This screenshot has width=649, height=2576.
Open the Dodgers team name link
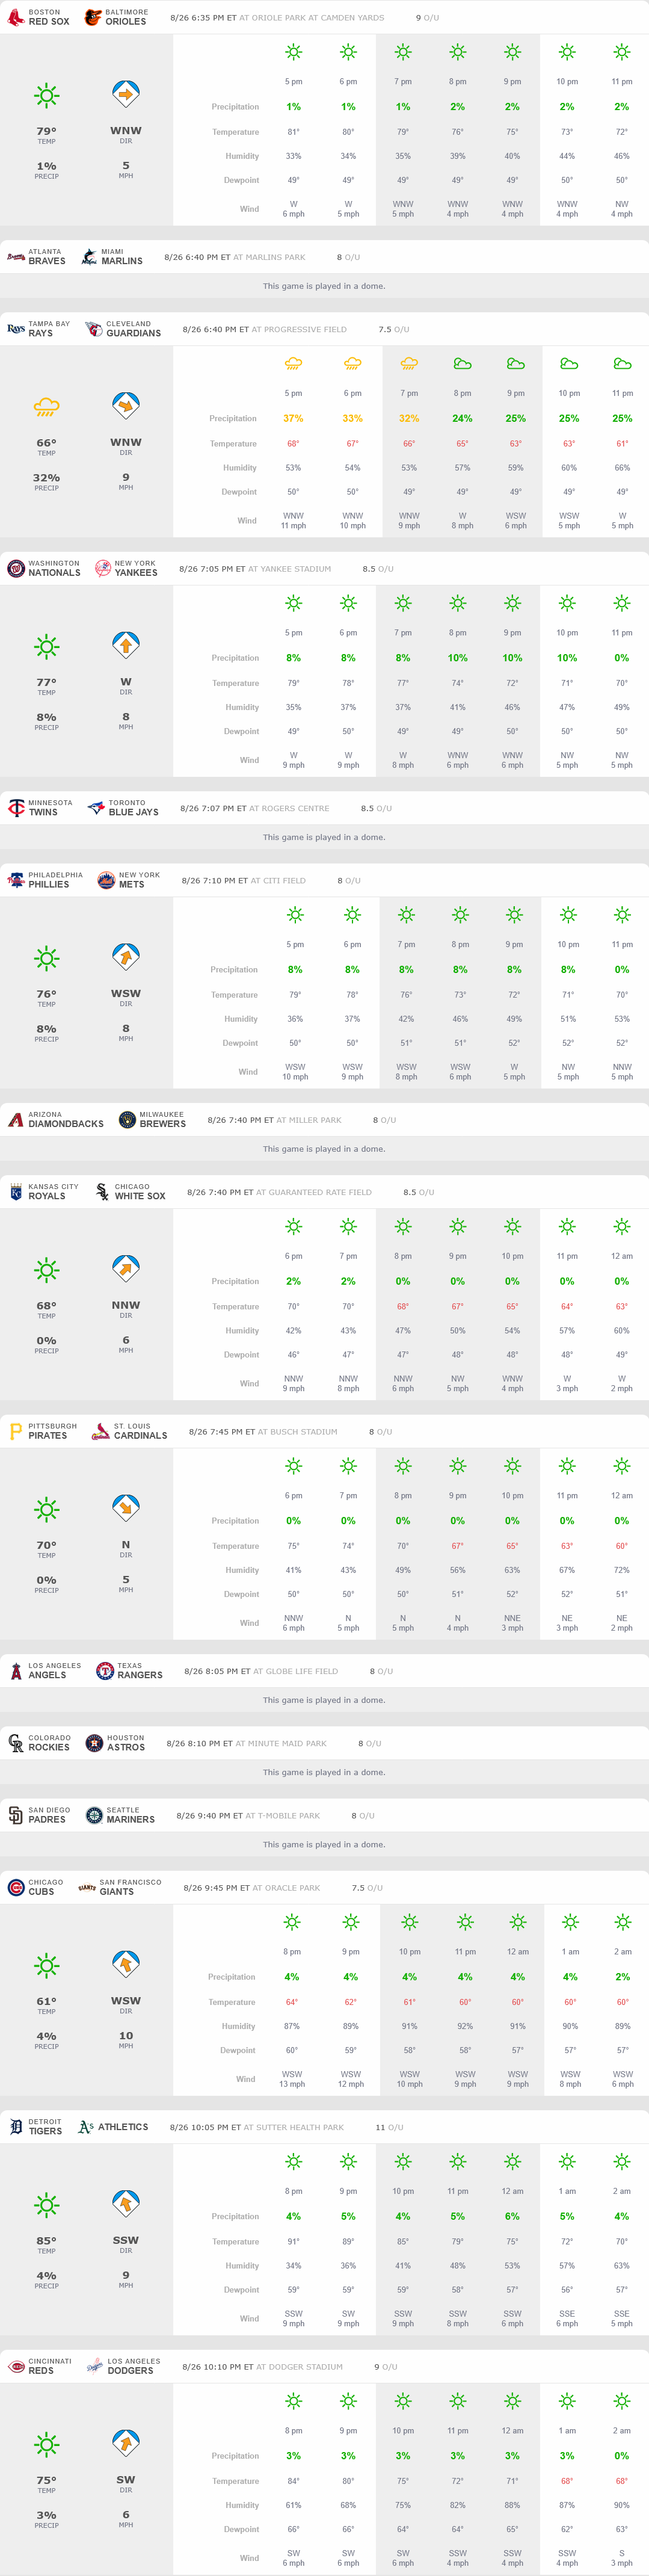(x=131, y=2371)
